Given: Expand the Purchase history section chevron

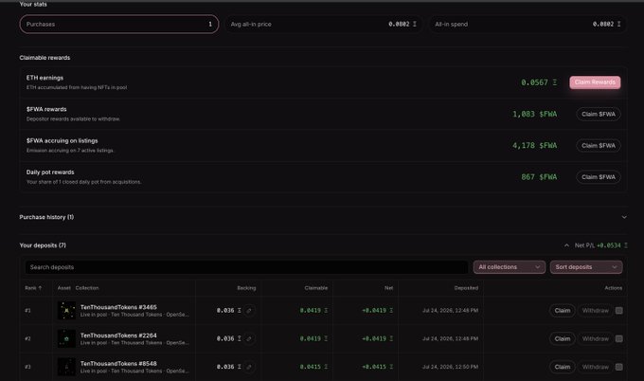Looking at the screenshot, I should pyautogui.click(x=624, y=217).
